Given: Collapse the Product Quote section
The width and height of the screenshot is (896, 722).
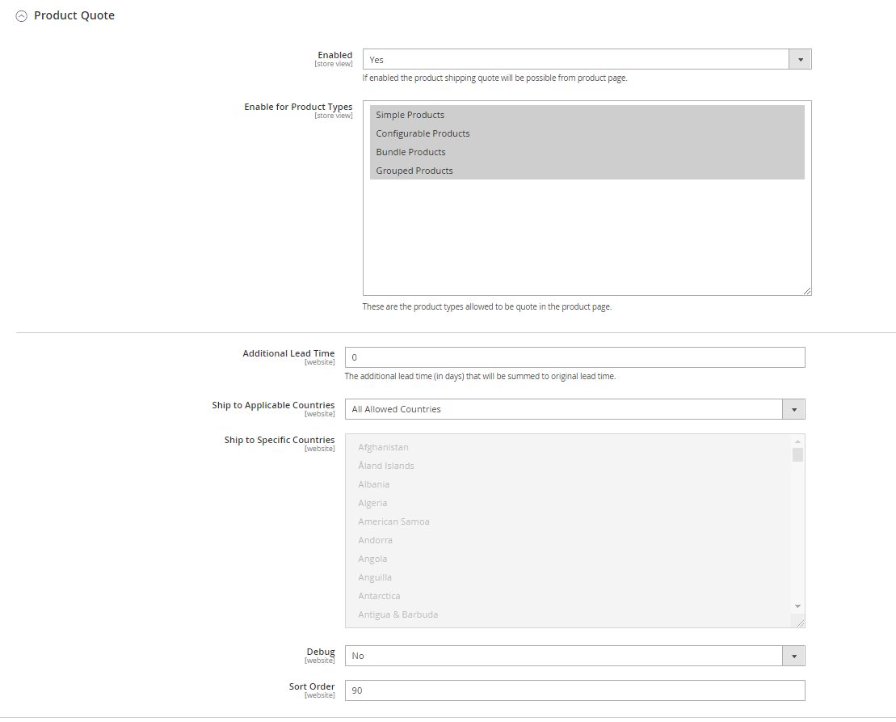Looking at the screenshot, I should (22, 16).
